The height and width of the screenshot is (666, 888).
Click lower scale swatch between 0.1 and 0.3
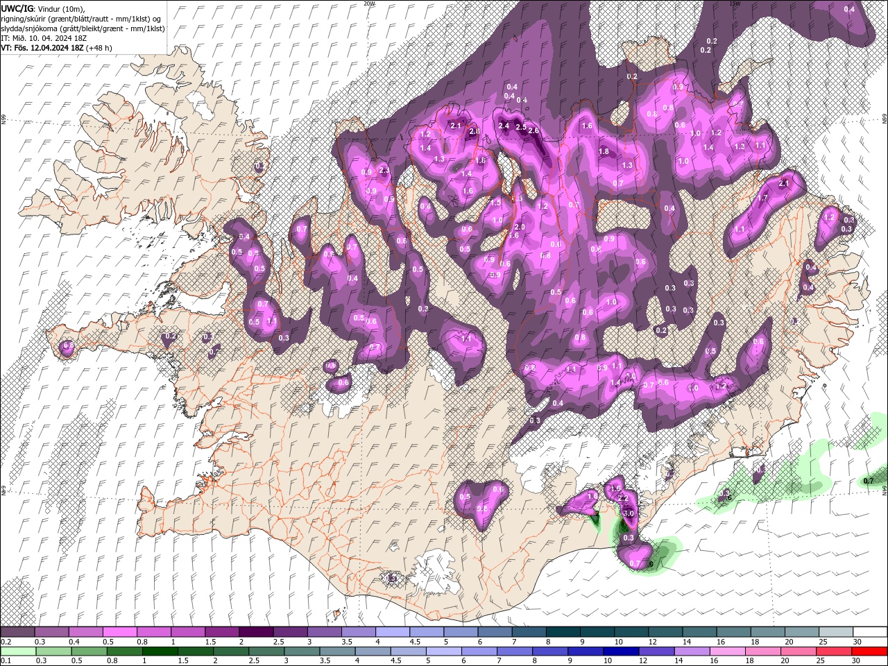[17, 651]
